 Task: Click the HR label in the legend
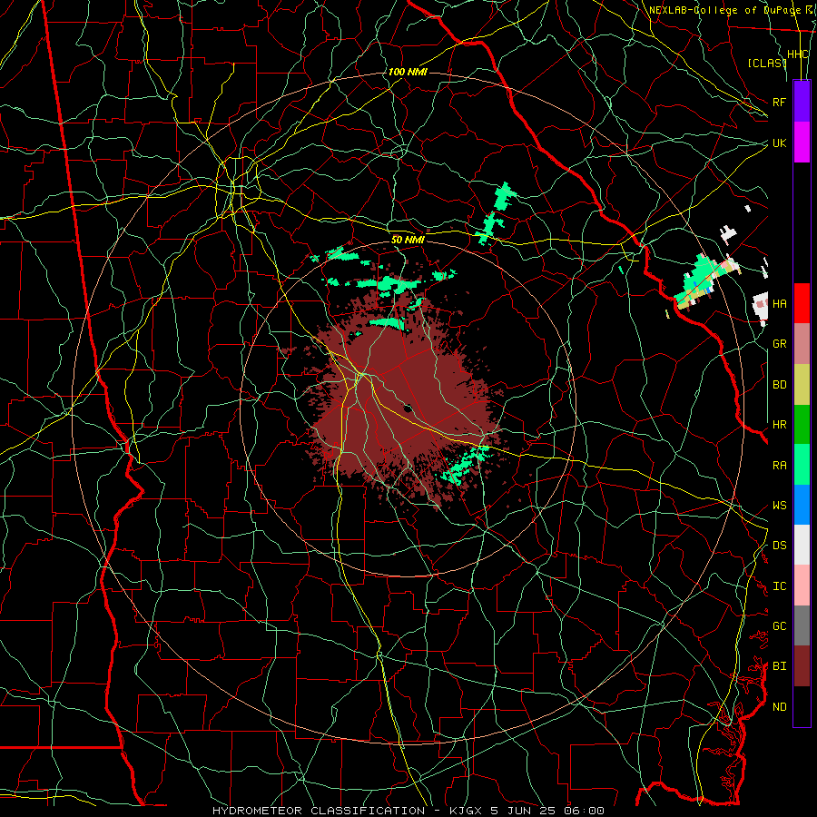[x=779, y=425]
